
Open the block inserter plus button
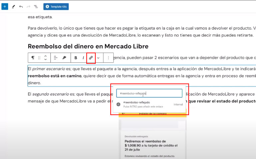click(x=5, y=7)
